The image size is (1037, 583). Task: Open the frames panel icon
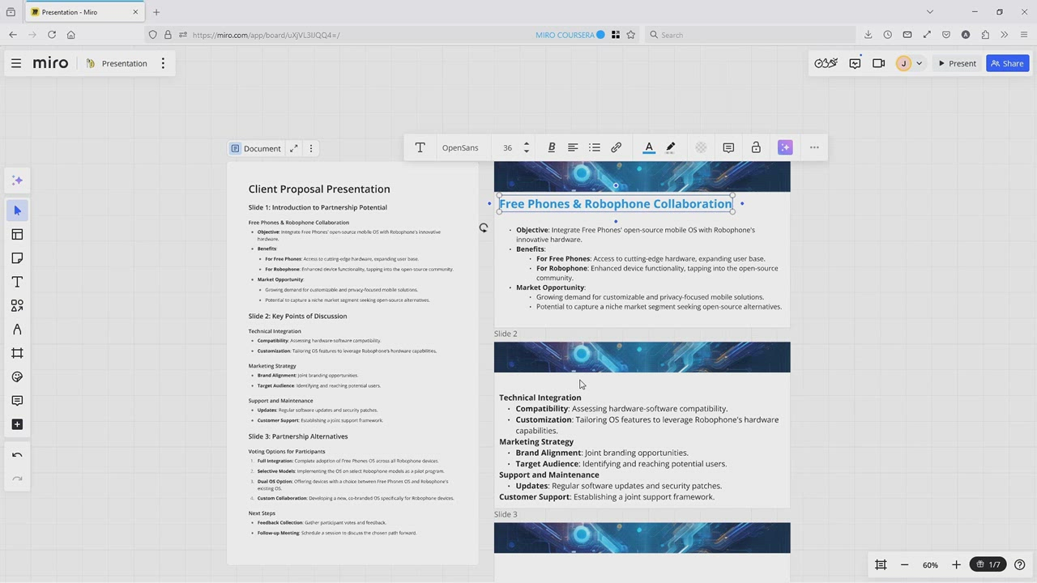point(881,564)
